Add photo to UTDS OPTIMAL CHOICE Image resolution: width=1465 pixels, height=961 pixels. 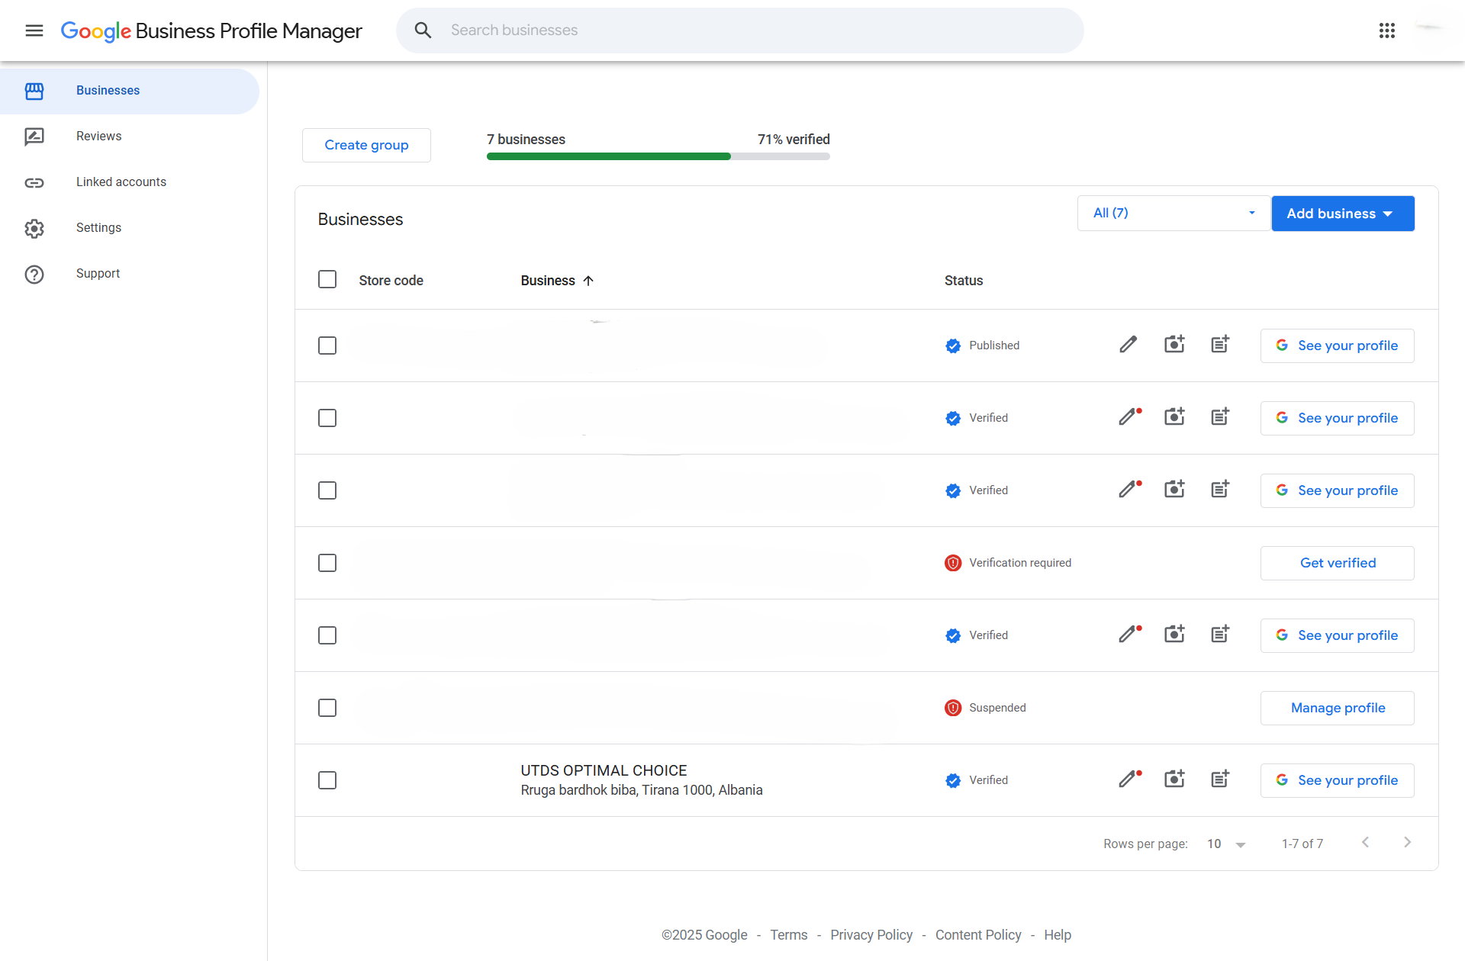click(x=1174, y=779)
